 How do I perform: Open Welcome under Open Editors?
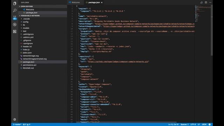coord(43,9)
